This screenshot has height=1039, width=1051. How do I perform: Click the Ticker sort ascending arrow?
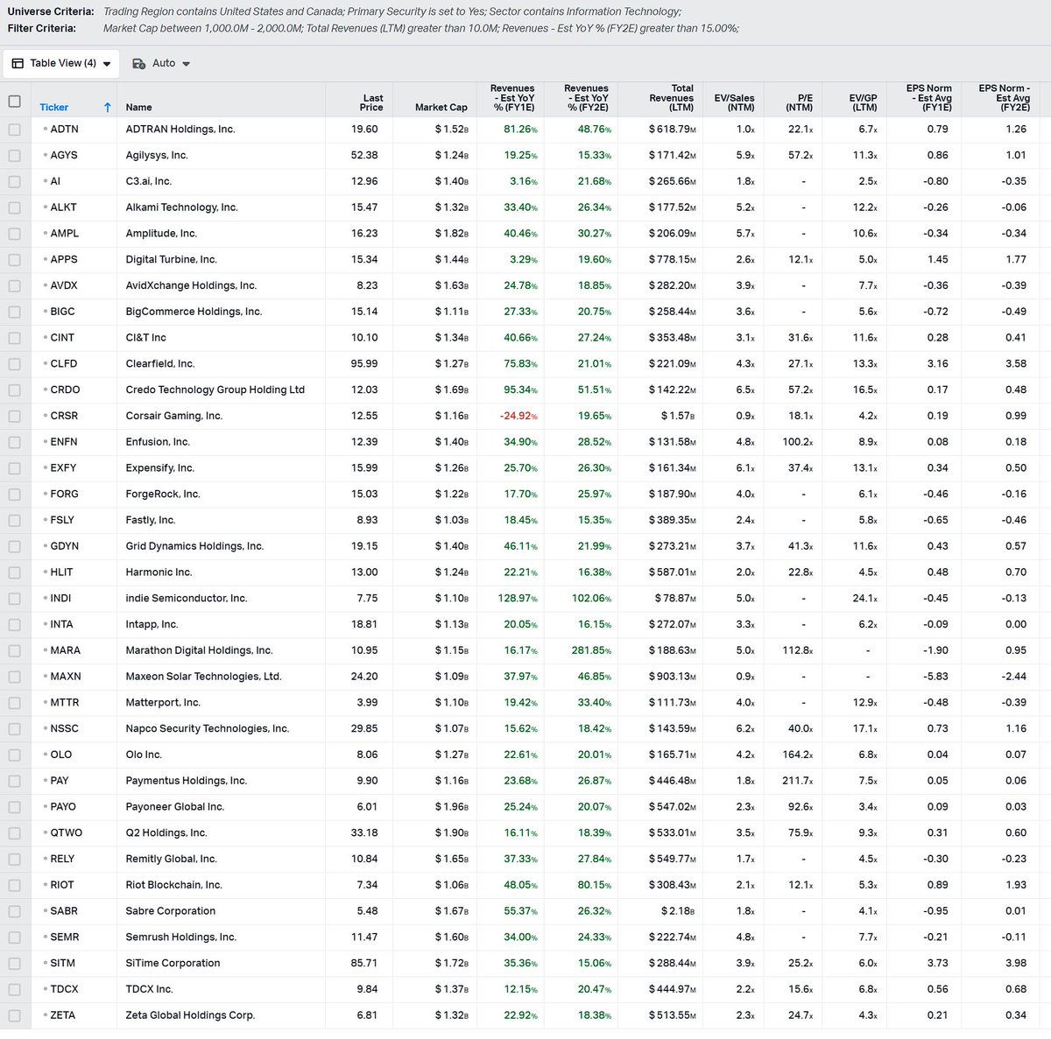(107, 108)
